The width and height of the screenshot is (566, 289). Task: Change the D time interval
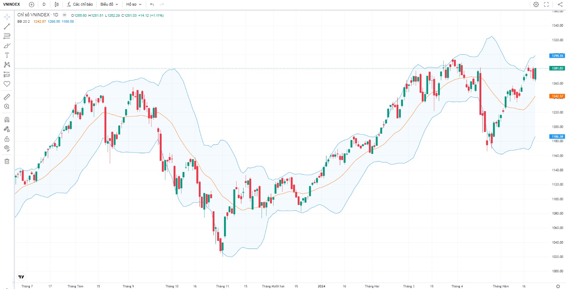pyautogui.click(x=44, y=4)
